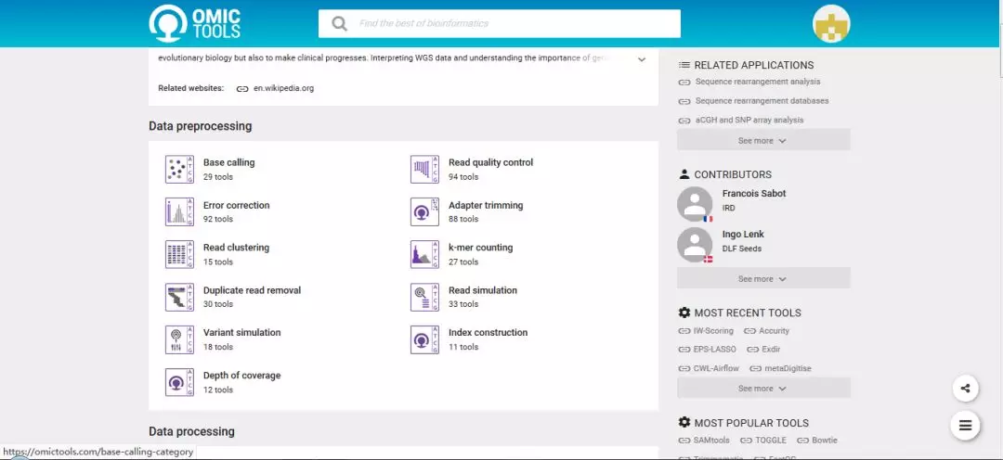1003x460 pixels.
Task: Click the '94 tools' count text
Action: [463, 177]
